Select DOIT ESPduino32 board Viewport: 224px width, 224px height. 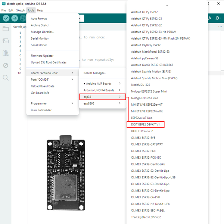tap(167, 131)
